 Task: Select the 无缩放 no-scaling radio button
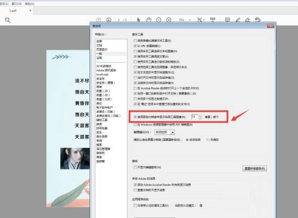(x=208, y=140)
